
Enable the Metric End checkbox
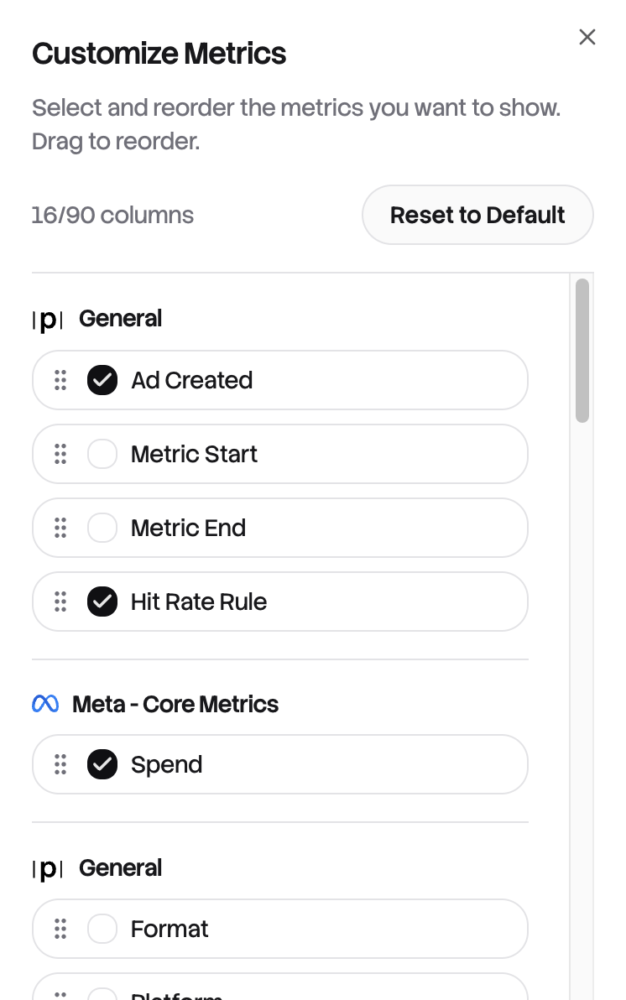coord(102,528)
